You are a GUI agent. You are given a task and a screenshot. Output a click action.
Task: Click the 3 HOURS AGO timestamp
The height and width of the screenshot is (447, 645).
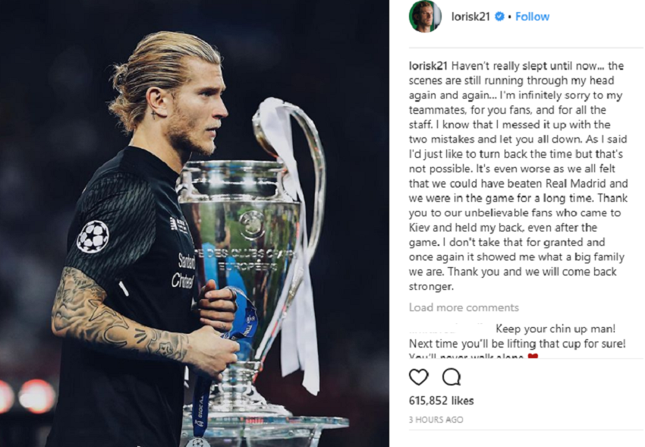click(436, 420)
